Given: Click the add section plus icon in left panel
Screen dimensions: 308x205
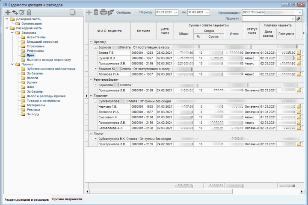Looking at the screenshot, I should [x=7, y=12].
